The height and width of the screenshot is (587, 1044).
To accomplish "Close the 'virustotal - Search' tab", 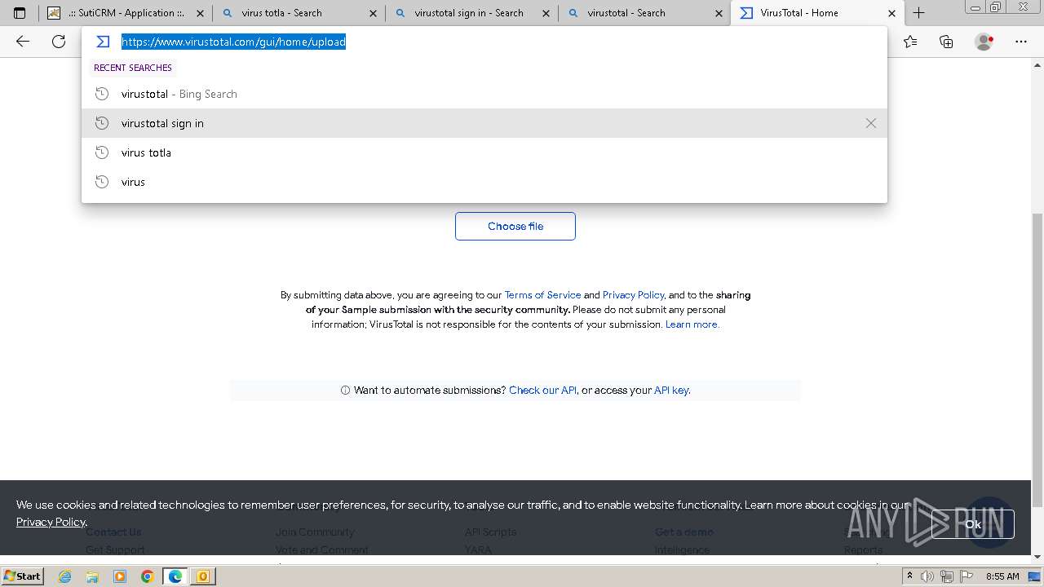I will [x=719, y=13].
